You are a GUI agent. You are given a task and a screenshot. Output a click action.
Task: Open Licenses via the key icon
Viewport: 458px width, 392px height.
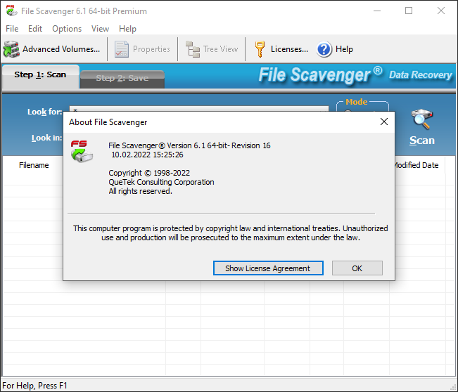[x=260, y=49]
